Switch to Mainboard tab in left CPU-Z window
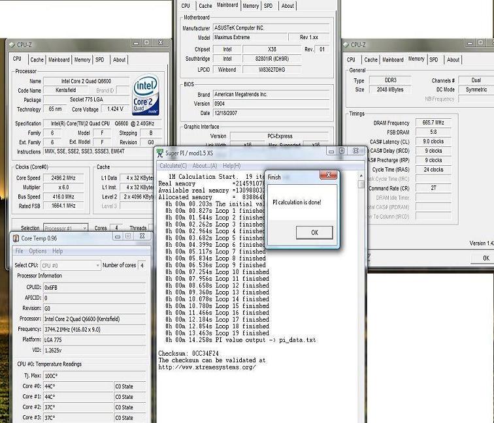494x423 pixels. click(x=59, y=59)
